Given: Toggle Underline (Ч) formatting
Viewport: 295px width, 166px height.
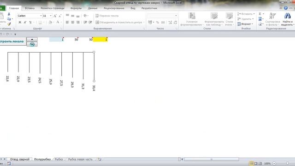Looking at the screenshot, I should pyautogui.click(x=30, y=23).
